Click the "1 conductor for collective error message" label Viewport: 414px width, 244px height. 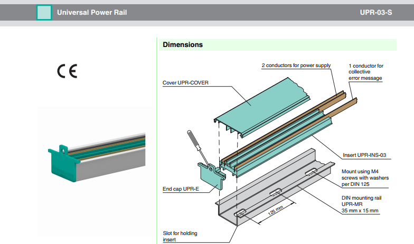(x=365, y=72)
